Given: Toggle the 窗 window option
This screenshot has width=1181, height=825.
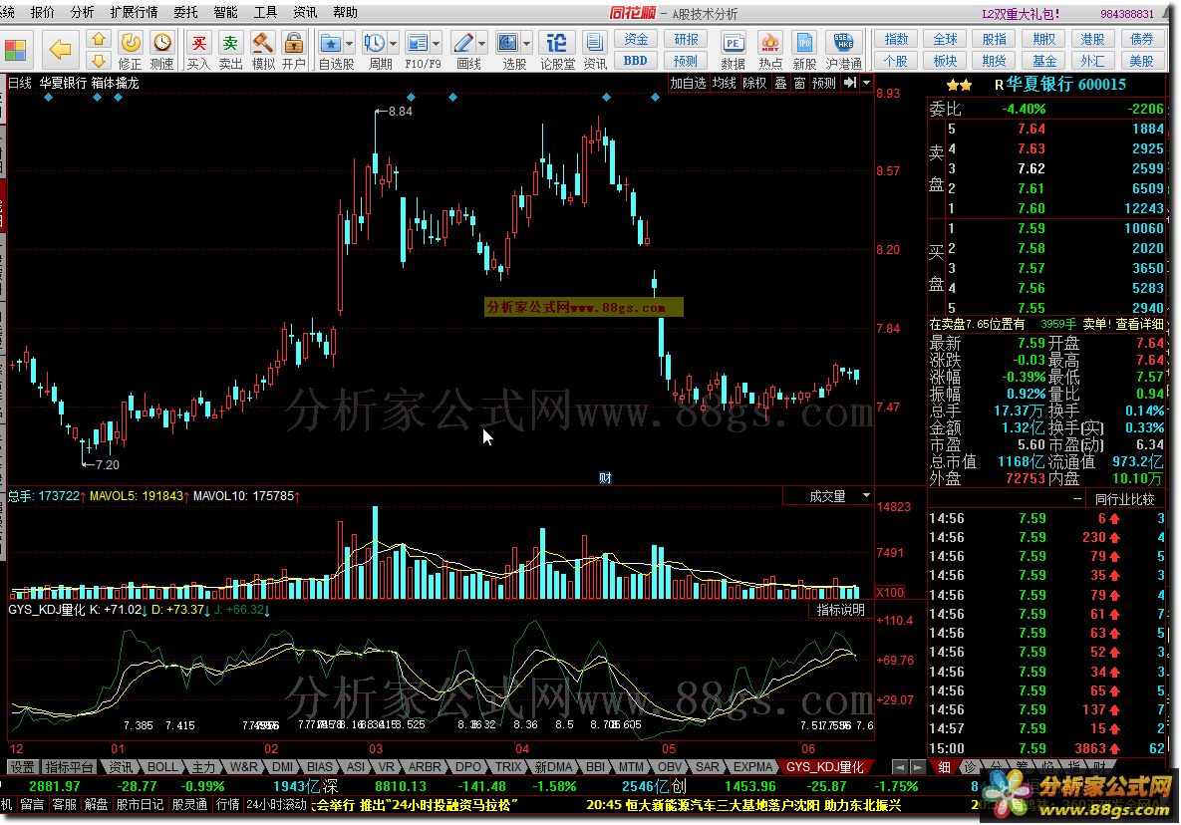Looking at the screenshot, I should point(798,83).
